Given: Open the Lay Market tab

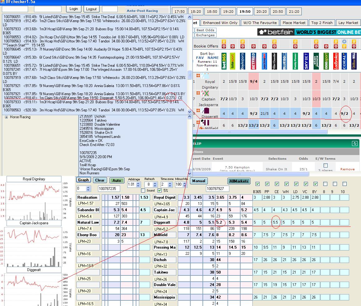Looking at the screenshot, I should (348, 22).
